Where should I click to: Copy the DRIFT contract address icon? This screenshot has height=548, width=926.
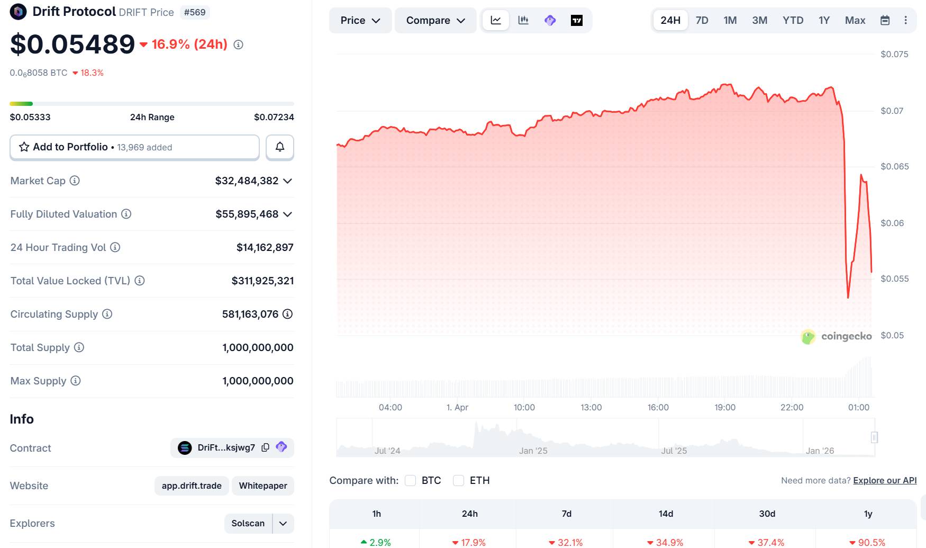(x=265, y=447)
